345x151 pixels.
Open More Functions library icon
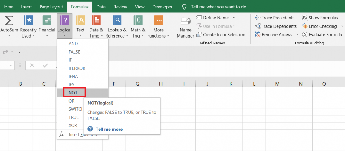coord(158,21)
